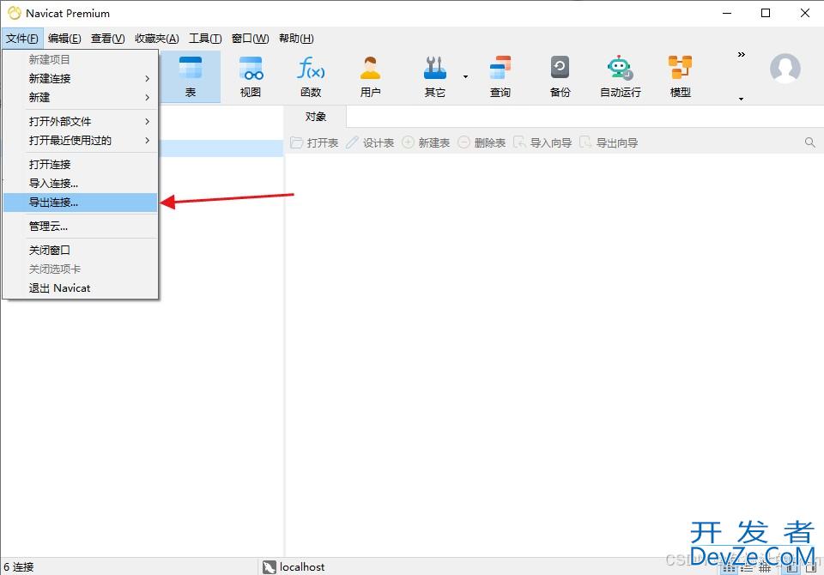Choose 导出连接... from File menu

[x=53, y=203]
